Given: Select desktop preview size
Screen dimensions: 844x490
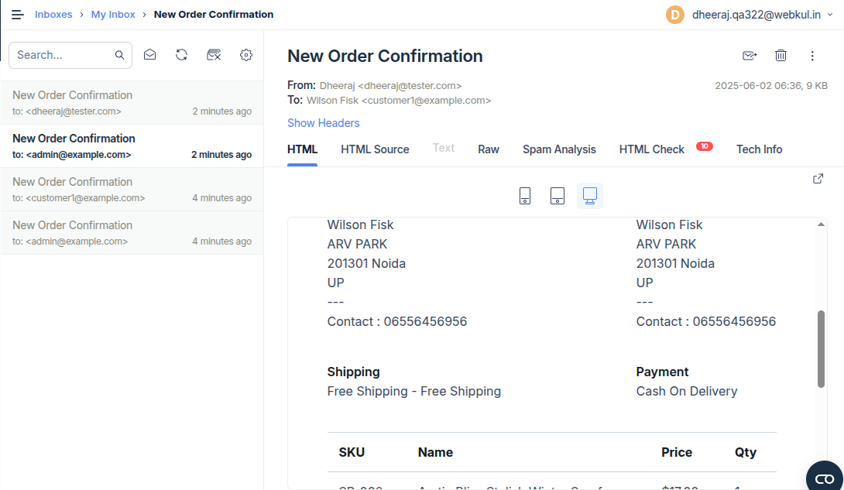Looking at the screenshot, I should point(589,196).
